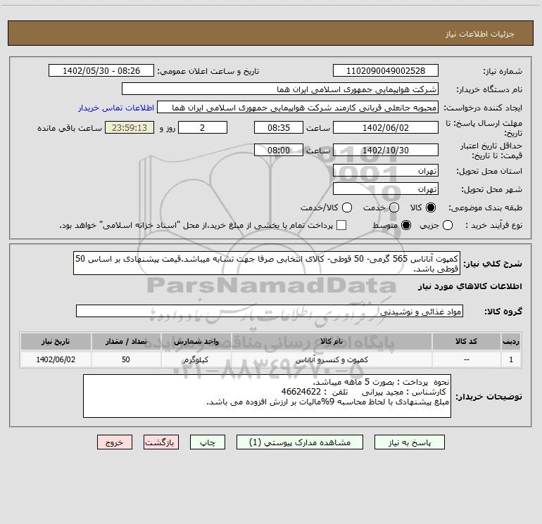Tick the اسناد خزانه اسلامی payment checkbox
The height and width of the screenshot is (524, 542).
pyautogui.click(x=341, y=225)
